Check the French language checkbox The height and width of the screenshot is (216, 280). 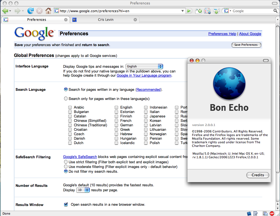116,121
